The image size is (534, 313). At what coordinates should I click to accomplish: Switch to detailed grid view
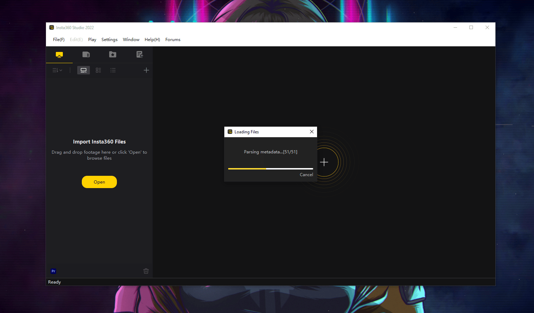98,70
